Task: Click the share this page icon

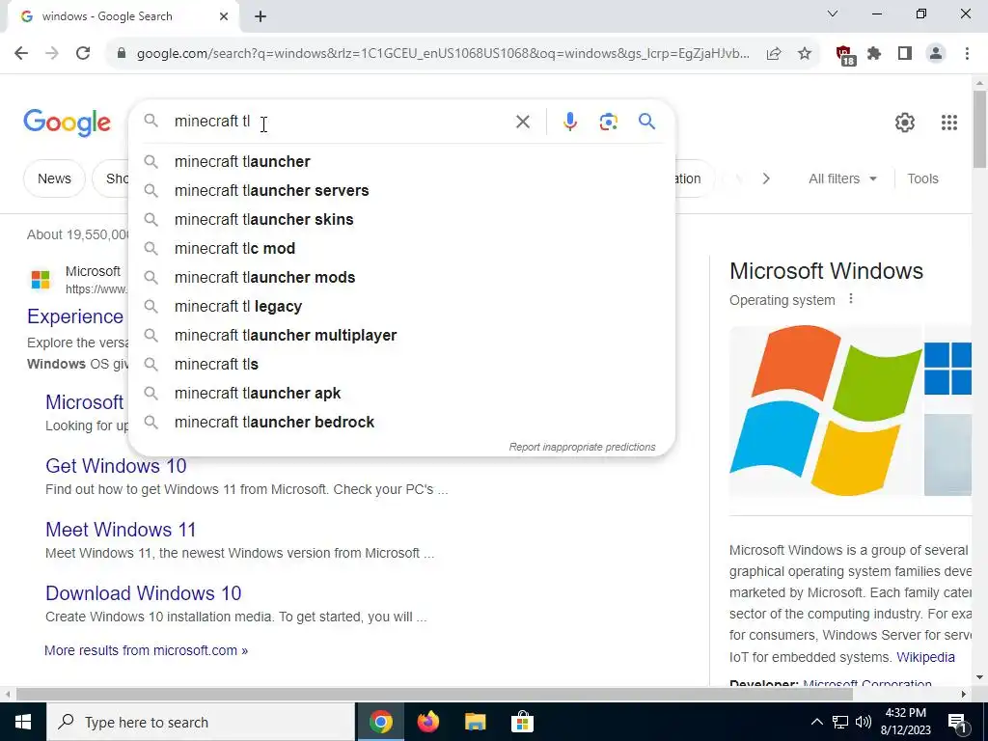Action: pyautogui.click(x=774, y=54)
